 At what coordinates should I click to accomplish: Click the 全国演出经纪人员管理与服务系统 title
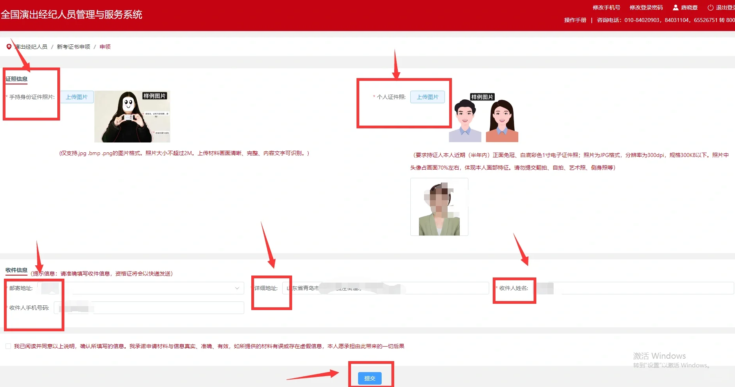[71, 15]
